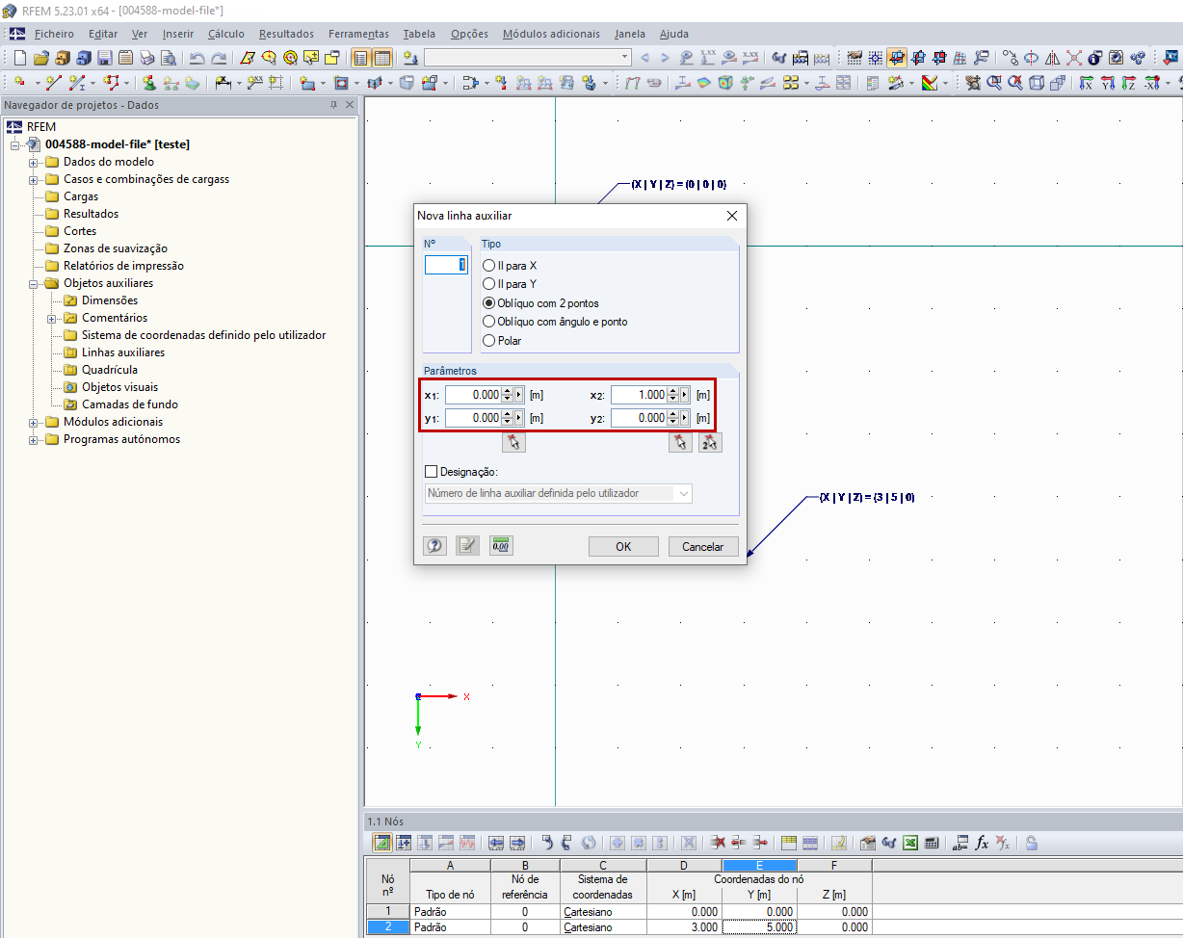Expand 'Casos e combinações de cargass' node
The width and height of the screenshot is (1183, 938).
33,179
